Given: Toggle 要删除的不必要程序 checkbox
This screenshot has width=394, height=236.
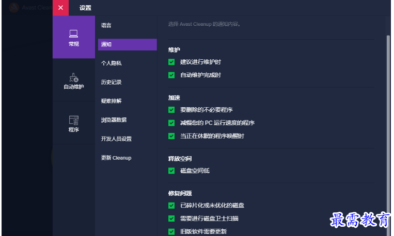Looking at the screenshot, I should click(171, 110).
